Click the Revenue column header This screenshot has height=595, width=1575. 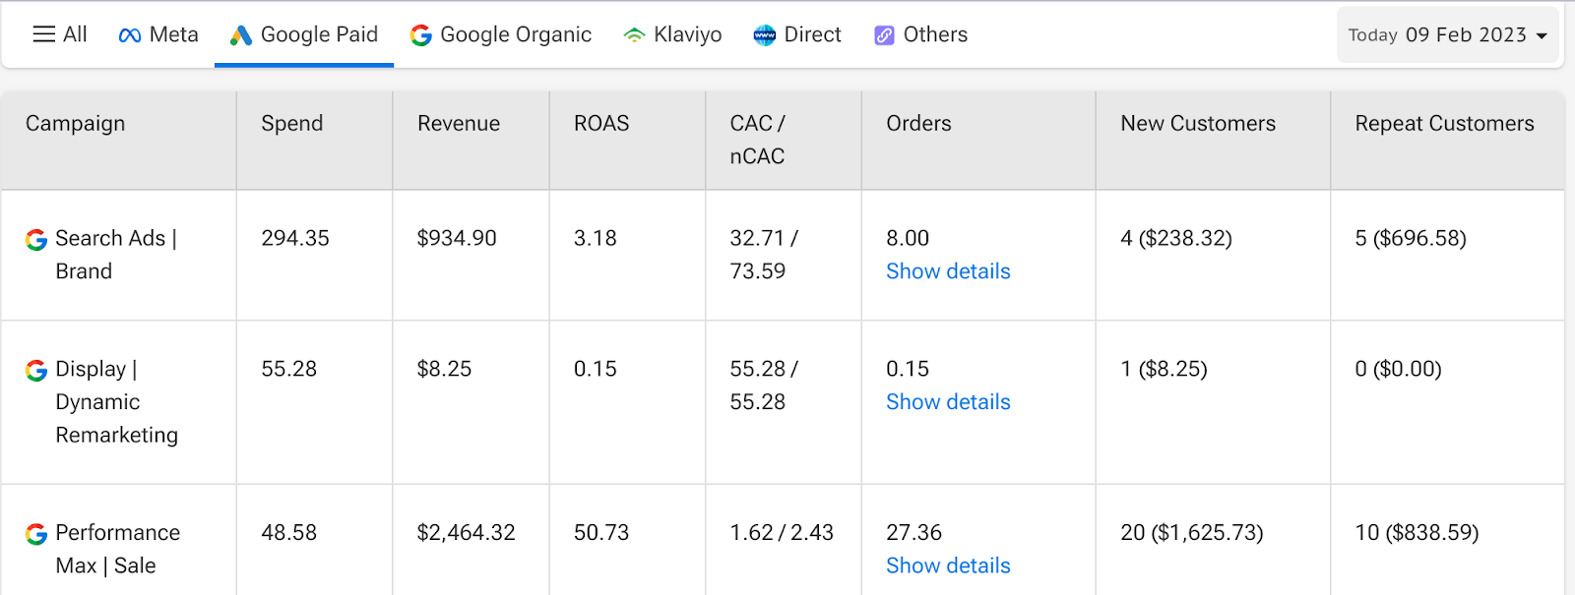click(x=459, y=124)
